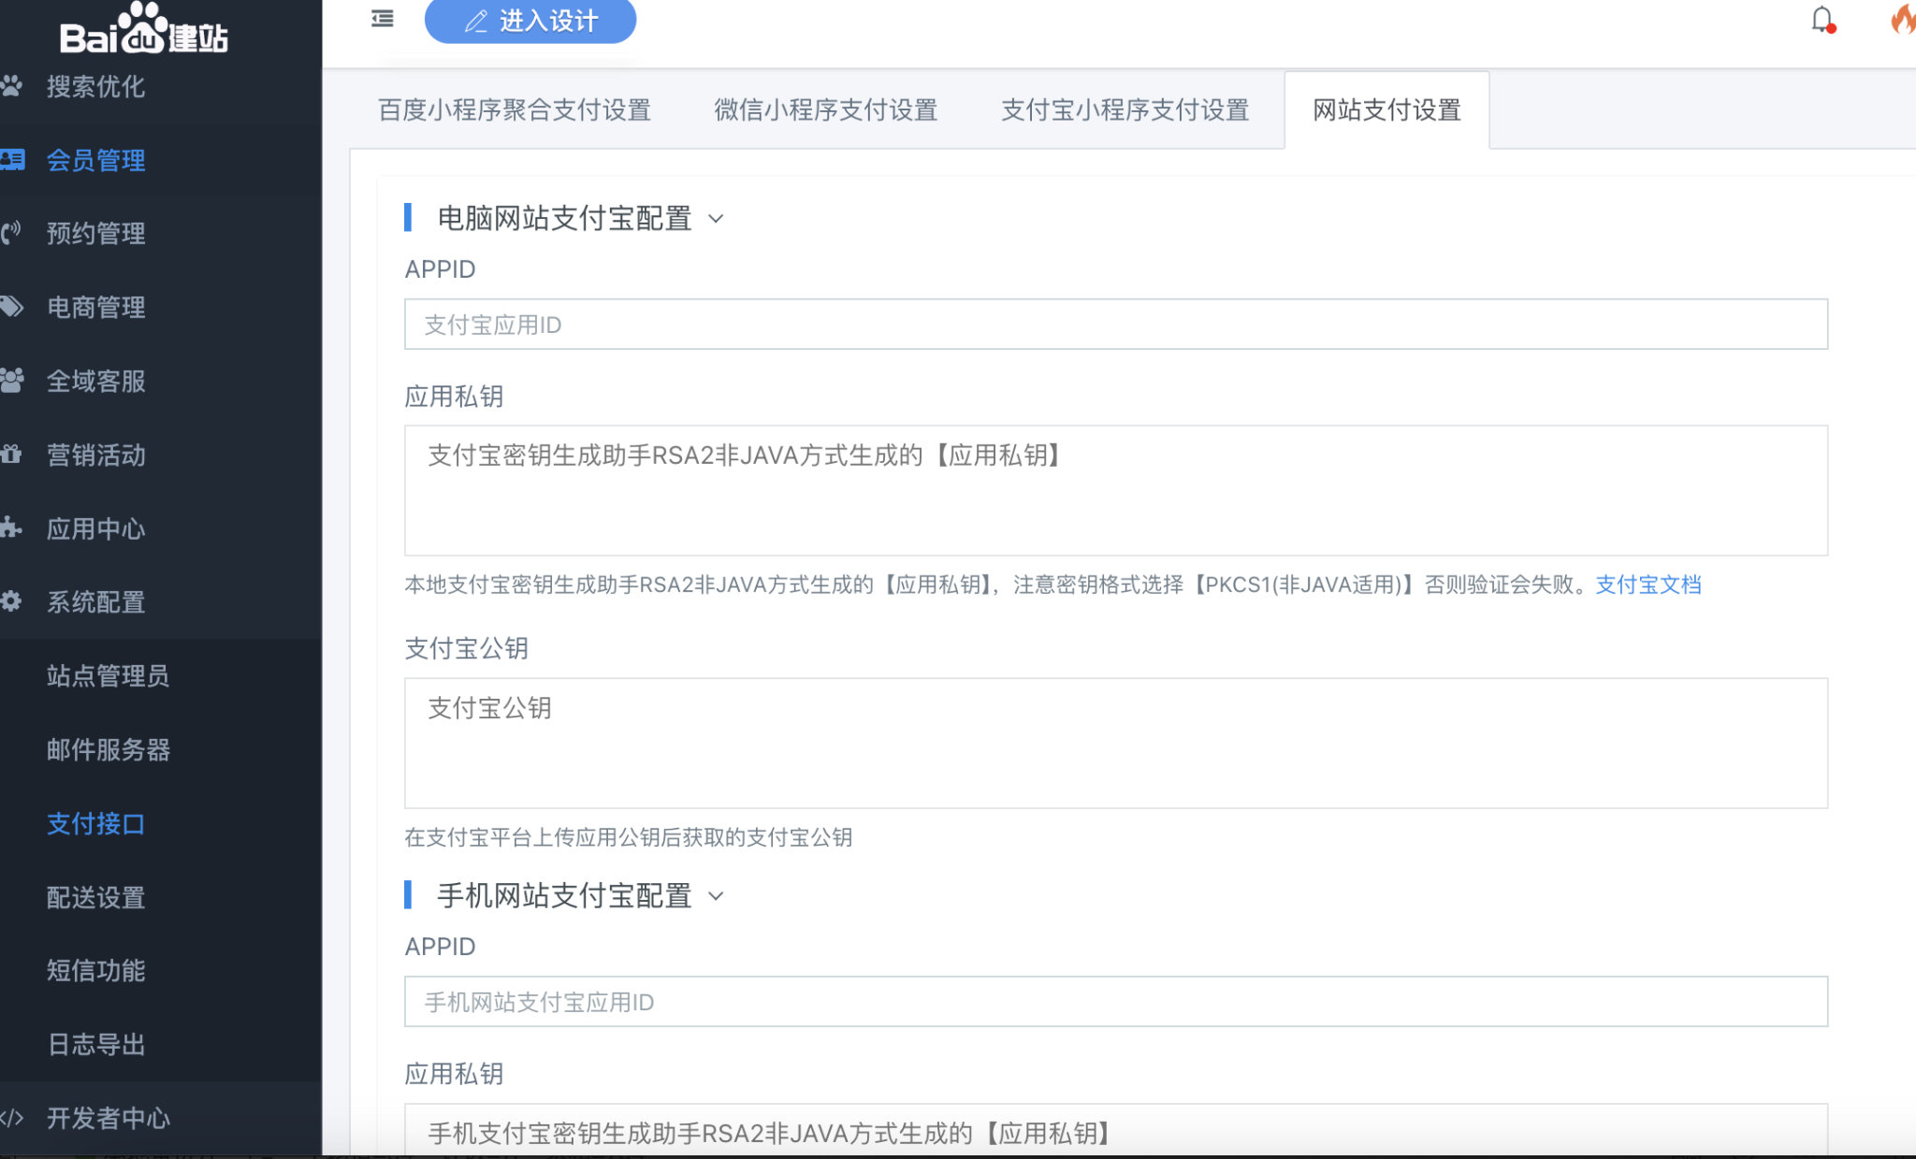The image size is (1916, 1159).
Task: Click the 手机网站支付宝配置 section heading
Action: pyautogui.click(x=564, y=896)
